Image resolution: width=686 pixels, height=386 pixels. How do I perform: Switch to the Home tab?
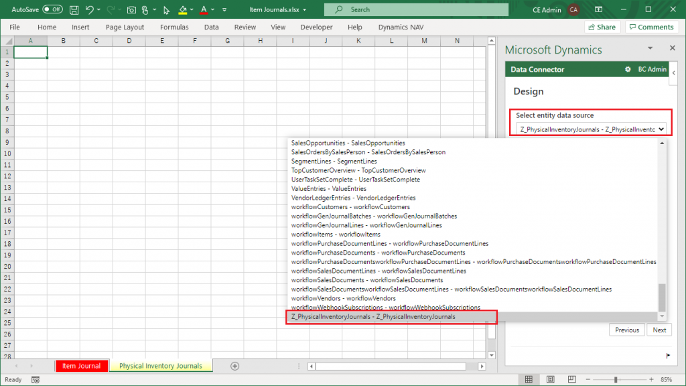47,27
